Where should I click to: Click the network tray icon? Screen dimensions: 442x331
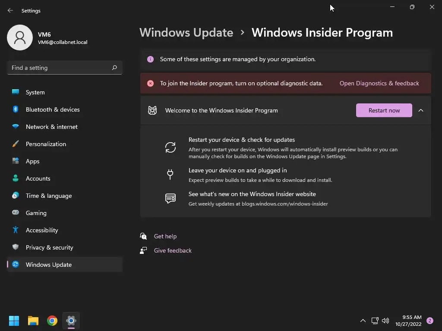[x=375, y=321]
